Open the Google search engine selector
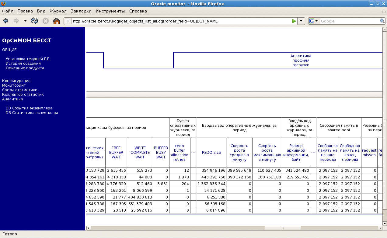Image resolution: width=387 pixels, height=238 pixels. pos(314,21)
